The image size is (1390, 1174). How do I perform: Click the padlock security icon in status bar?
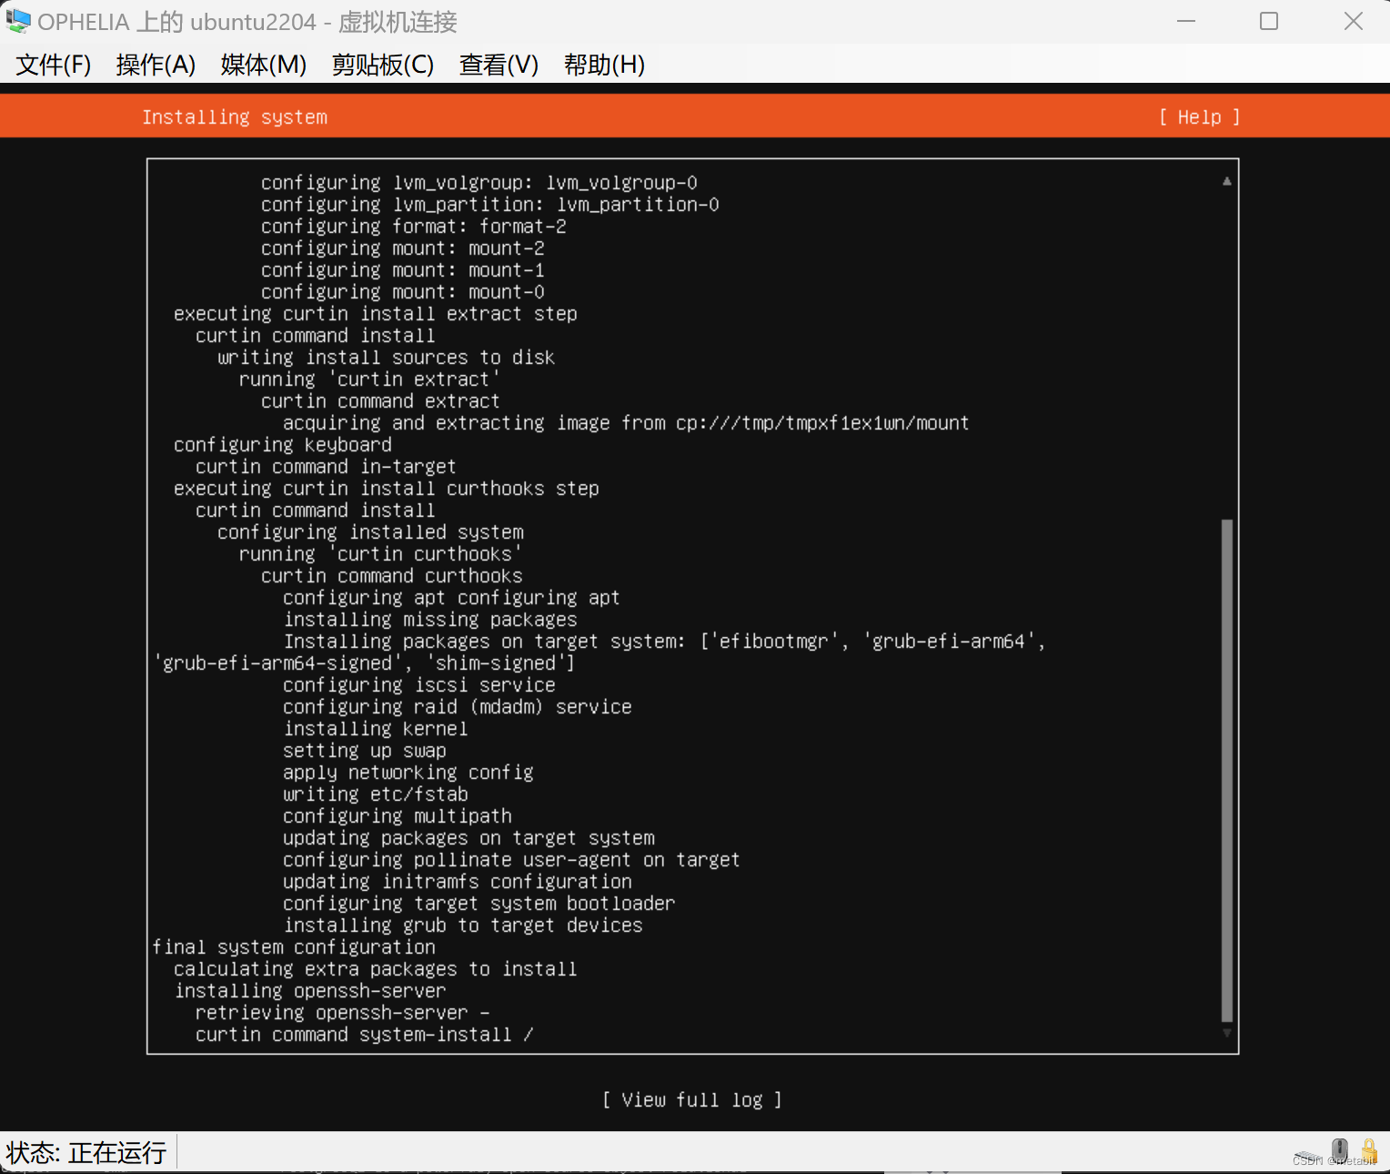point(1369,1151)
